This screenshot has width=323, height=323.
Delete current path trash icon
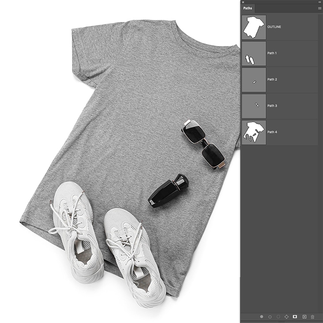(312, 317)
